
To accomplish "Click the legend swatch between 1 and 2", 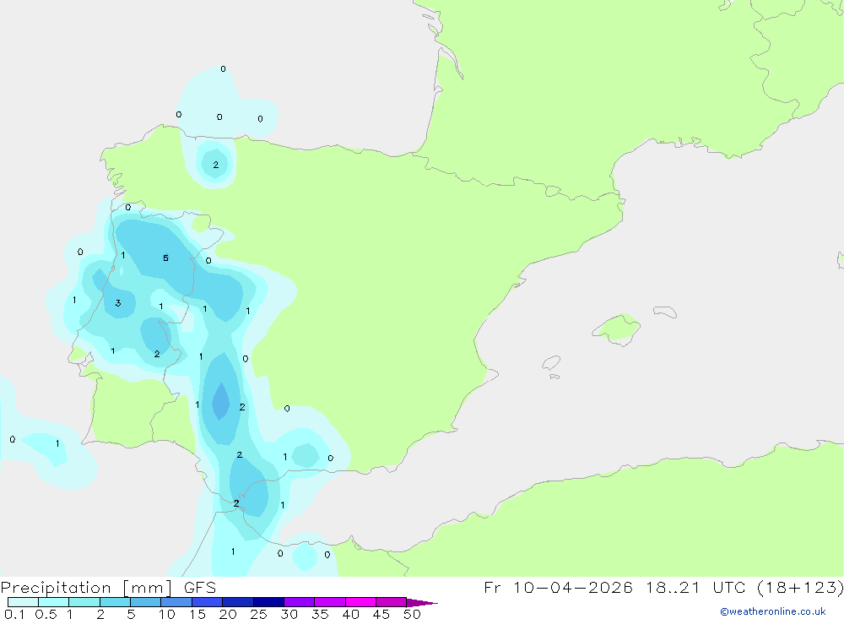I will (84, 602).
